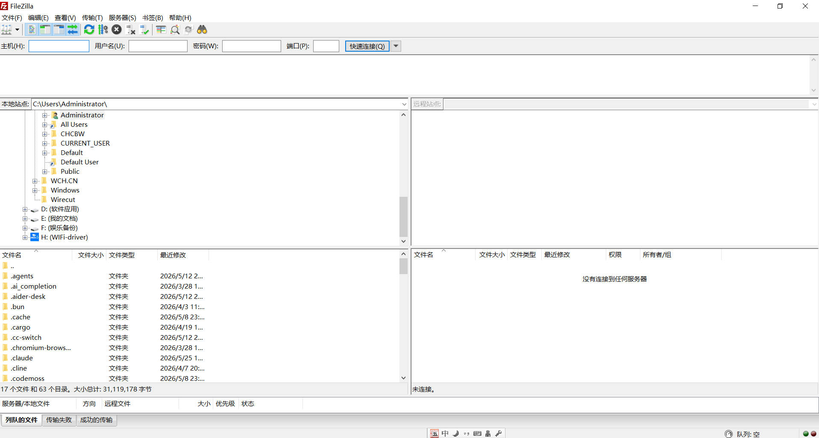This screenshot has width=819, height=438.
Task: Focus the 主机(H) host input field
Action: [x=59, y=46]
